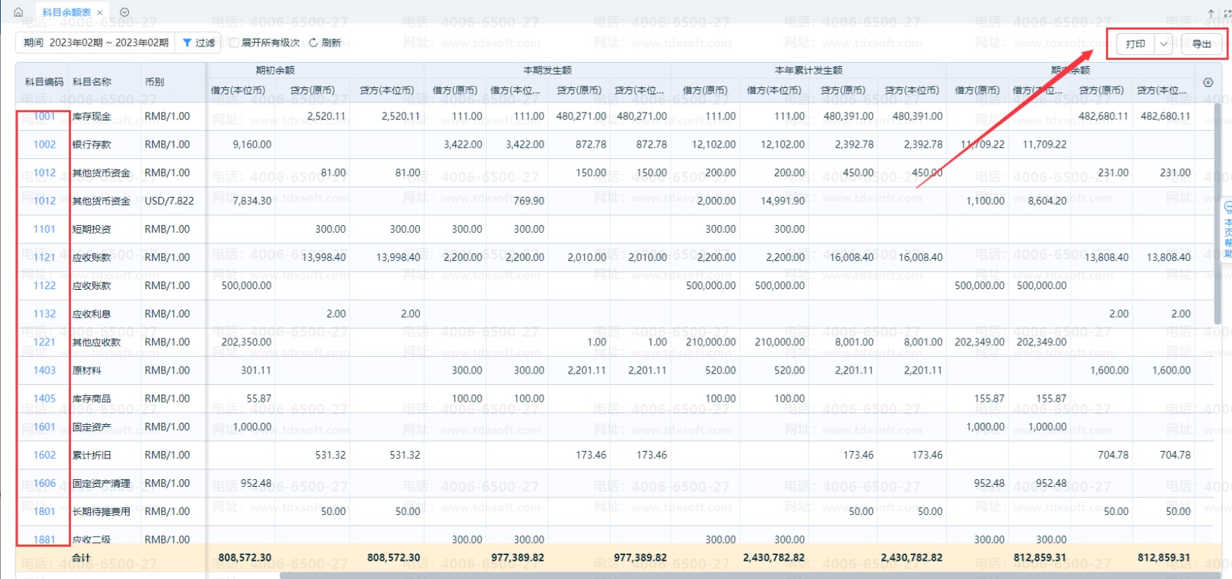The height and width of the screenshot is (579, 1232).
Task: Click the up arrow icon at top right
Action: [x=1211, y=13]
